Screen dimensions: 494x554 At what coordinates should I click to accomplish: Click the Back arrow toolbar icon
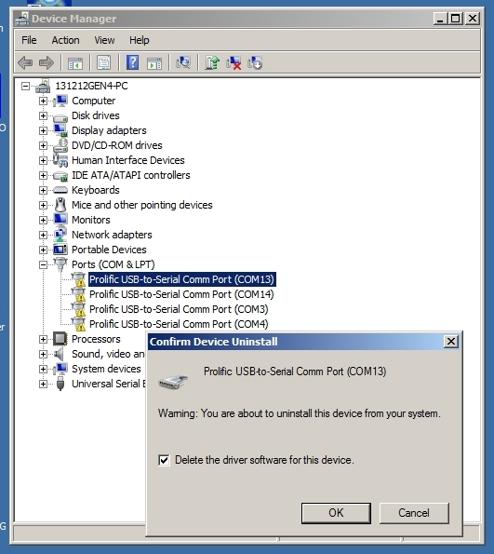click(25, 63)
